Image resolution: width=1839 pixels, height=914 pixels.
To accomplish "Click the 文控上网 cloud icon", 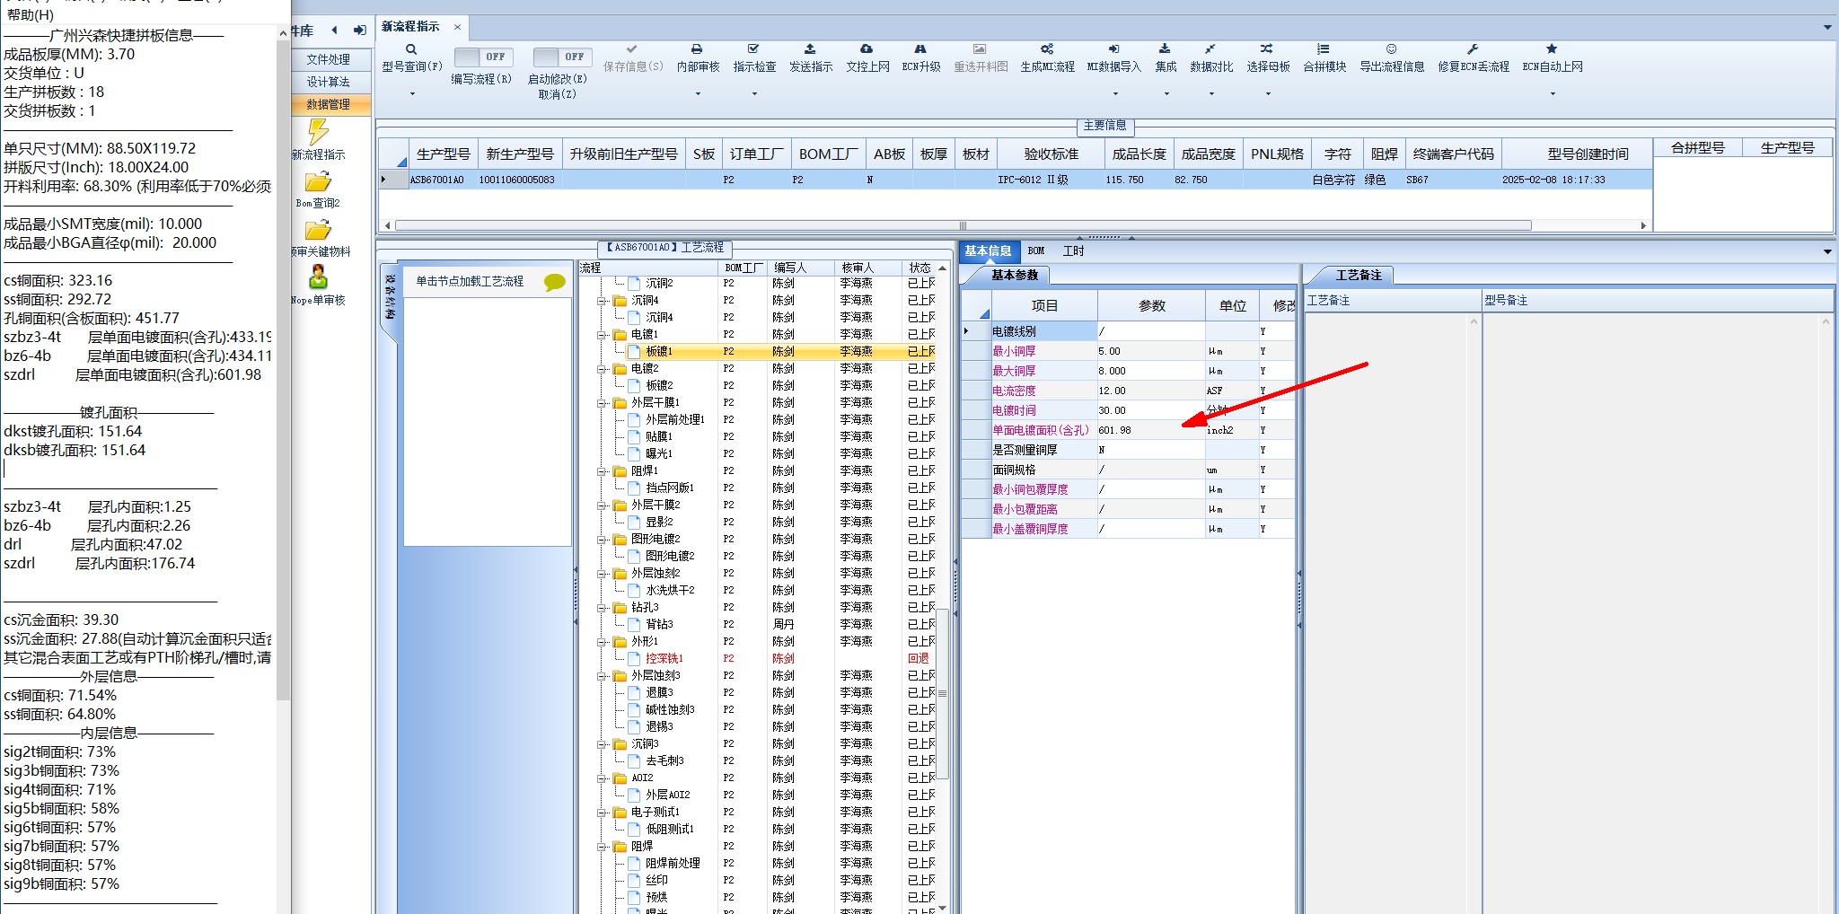I will pos(867,49).
